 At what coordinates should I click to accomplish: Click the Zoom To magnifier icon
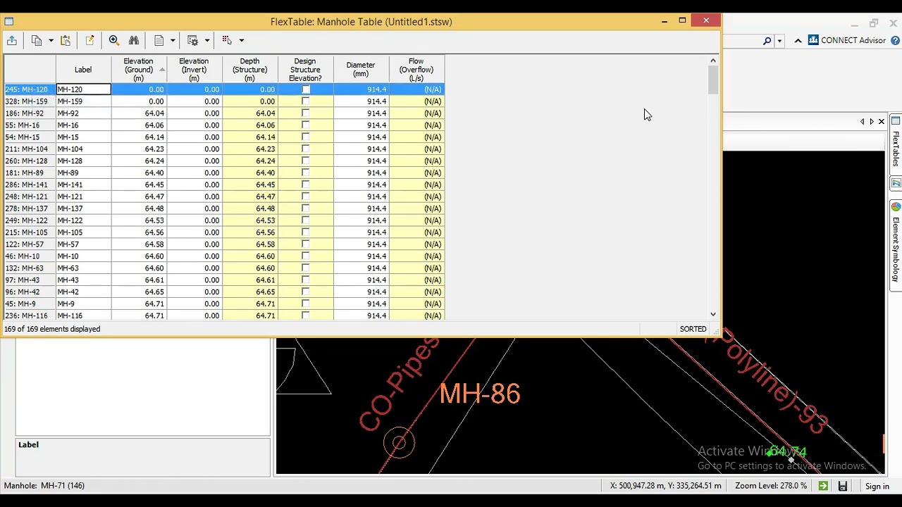[x=114, y=41]
